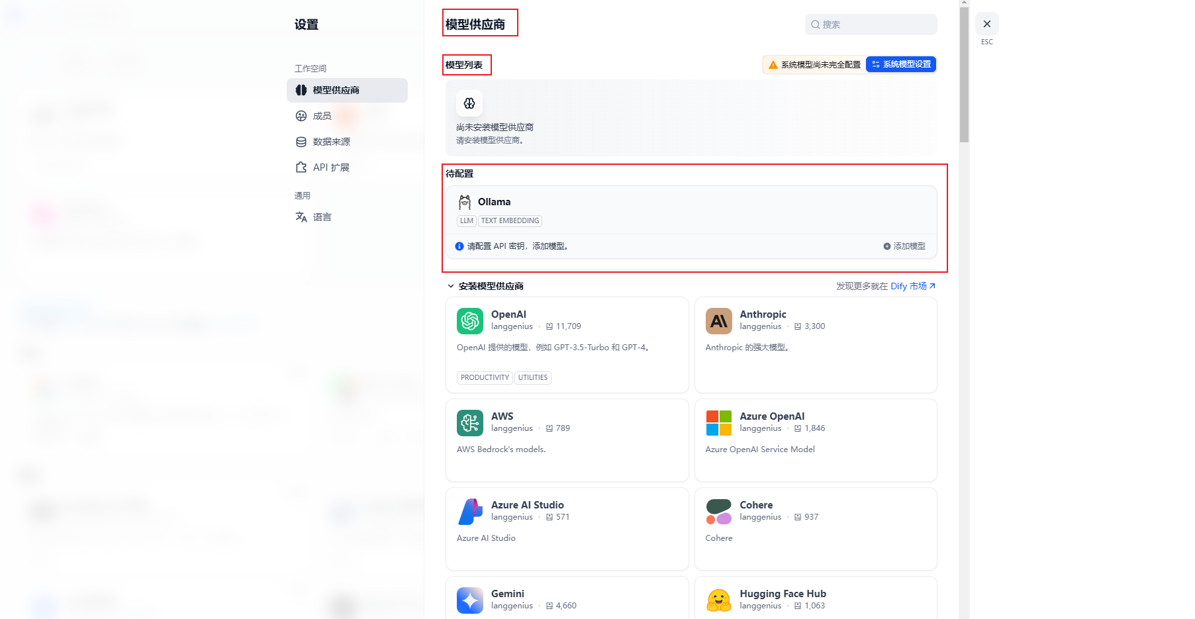
Task: Click the blue info icon beside 请配置 API 密钥
Action: (459, 246)
